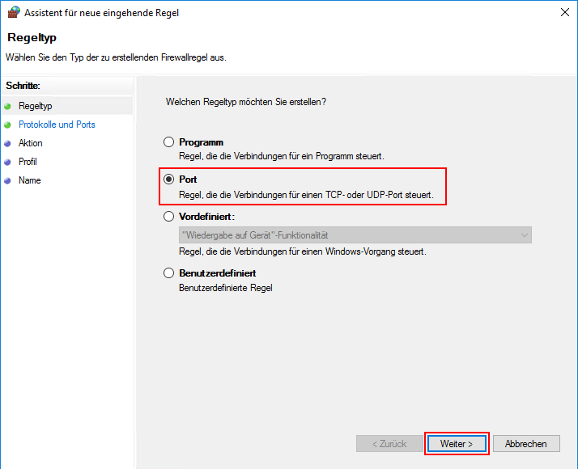The width and height of the screenshot is (578, 469).
Task: Click the Abbrechen button
Action: coord(526,444)
